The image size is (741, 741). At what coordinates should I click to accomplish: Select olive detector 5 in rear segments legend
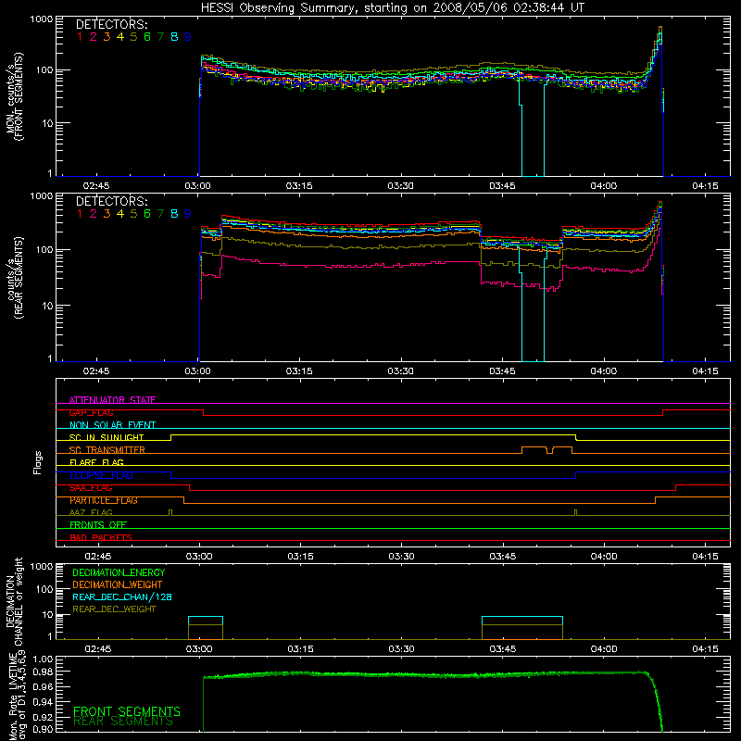pos(133,214)
